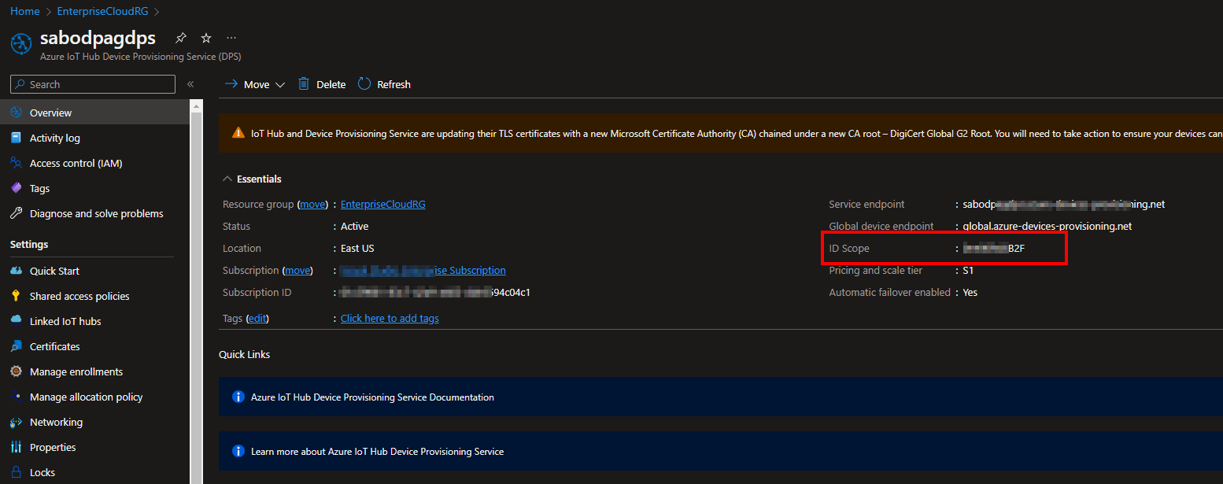Image resolution: width=1223 pixels, height=484 pixels.
Task: Click the Diagnose wrench icon
Action: pos(16,213)
